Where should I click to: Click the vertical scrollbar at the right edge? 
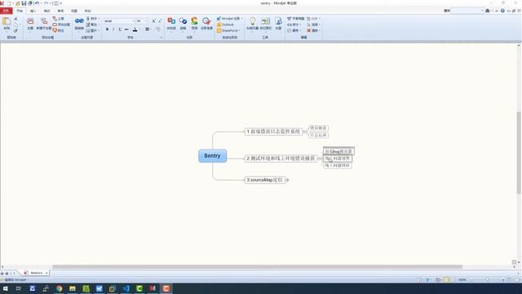(519, 153)
